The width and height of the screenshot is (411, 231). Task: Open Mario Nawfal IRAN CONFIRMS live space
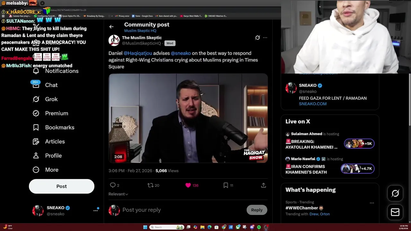click(306, 169)
